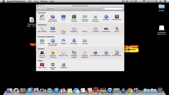Viewport: 169px width, 95px height.
Task: Open the Trash in the Dock
Action: coord(160,91)
